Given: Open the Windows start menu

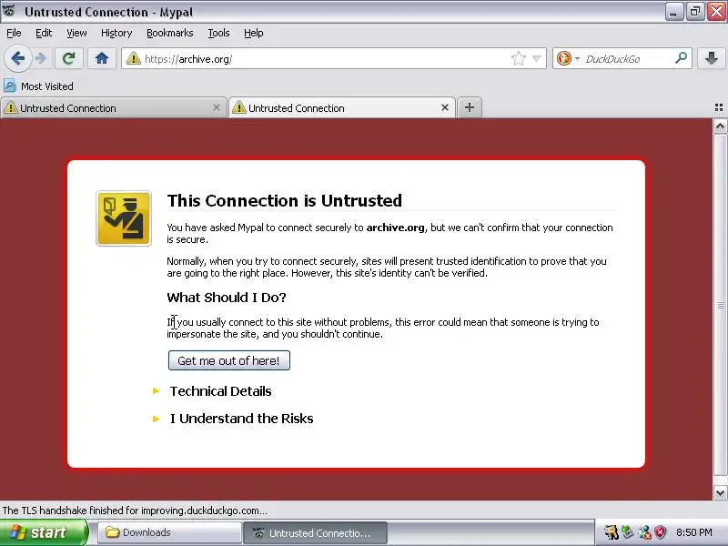Looking at the screenshot, I should (x=44, y=532).
